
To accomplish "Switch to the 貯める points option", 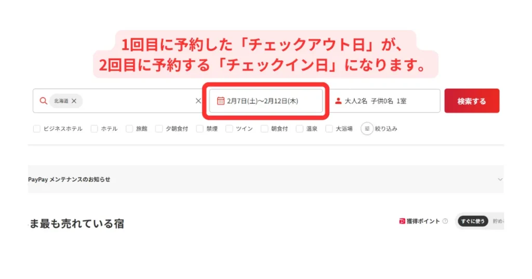I will click(498, 221).
